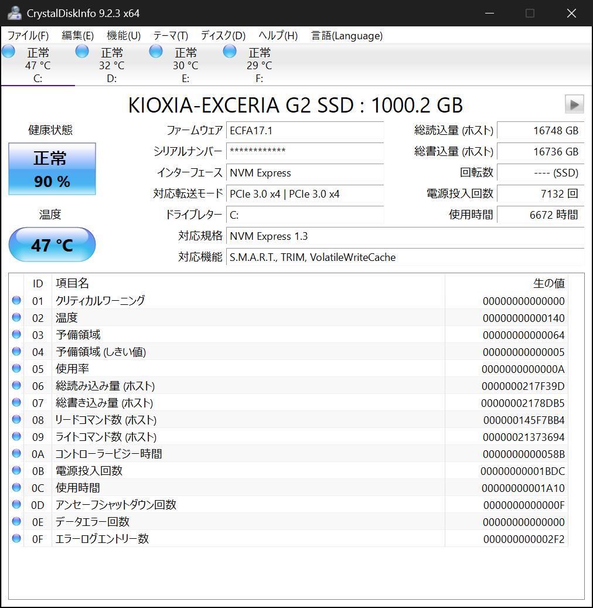Select drive E: health status indicator
Image resolution: width=593 pixels, height=608 pixels.
(x=156, y=51)
